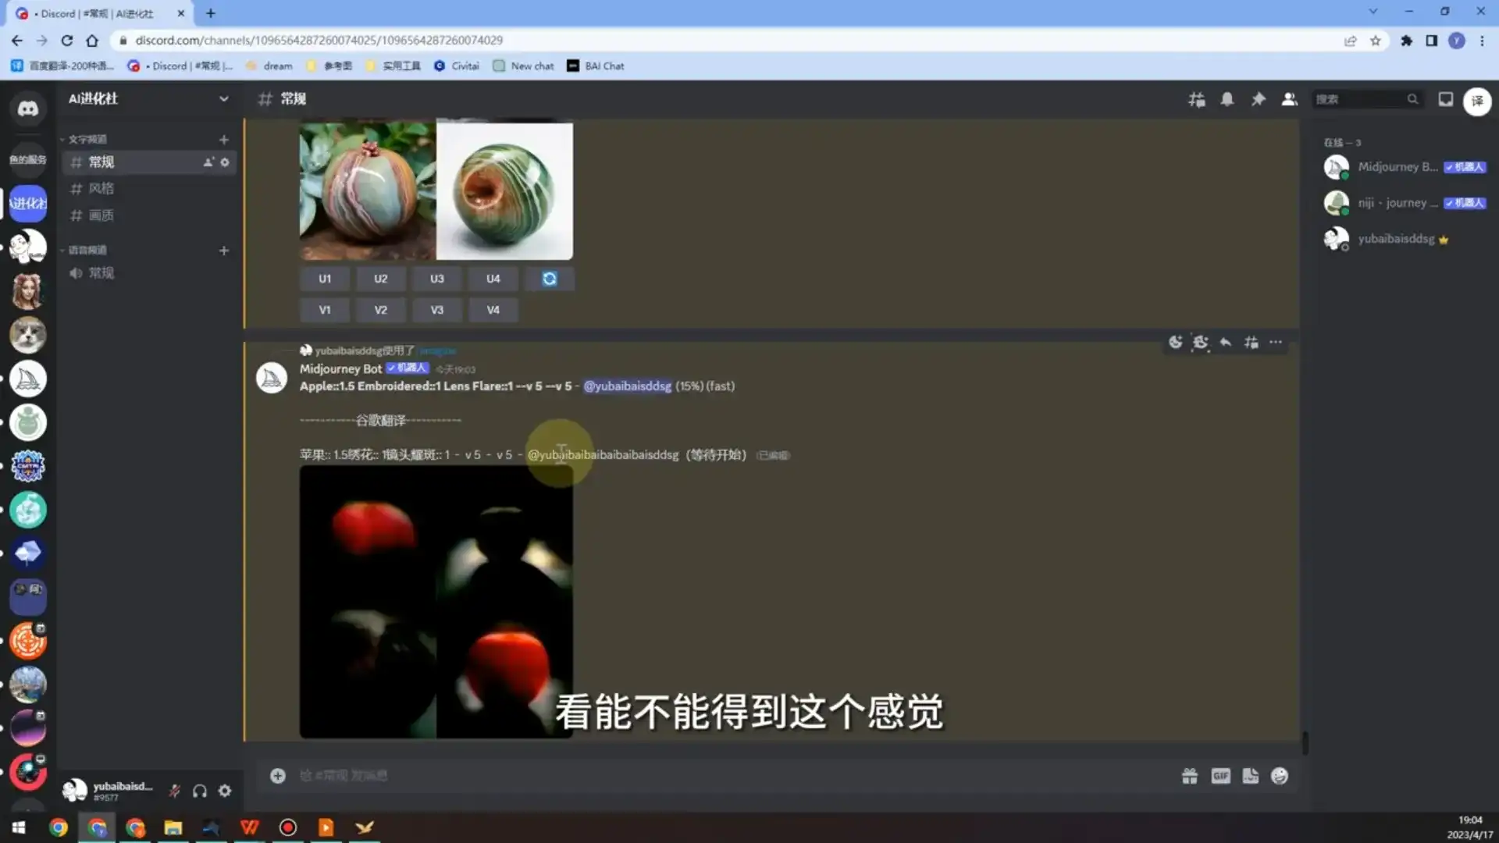1499x843 pixels.
Task: Switch to the 风格 text channel
Action: pyautogui.click(x=102, y=188)
